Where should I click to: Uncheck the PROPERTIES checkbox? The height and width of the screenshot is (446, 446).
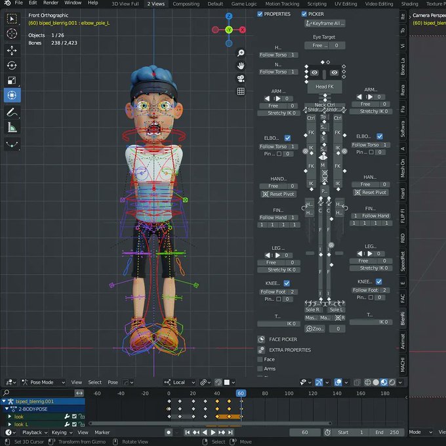pos(260,14)
